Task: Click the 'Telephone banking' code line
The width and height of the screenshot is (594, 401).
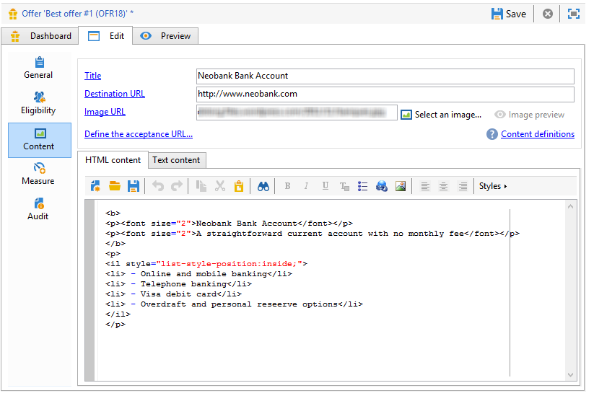Action: [178, 284]
